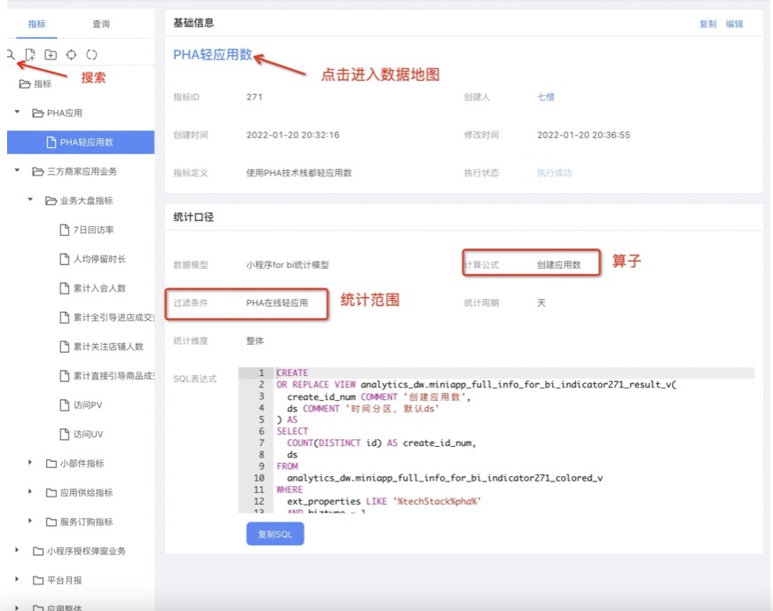Viewport: 773px width, 611px height.
Task: Expand the 平台月报 folder arrow
Action: (17, 579)
